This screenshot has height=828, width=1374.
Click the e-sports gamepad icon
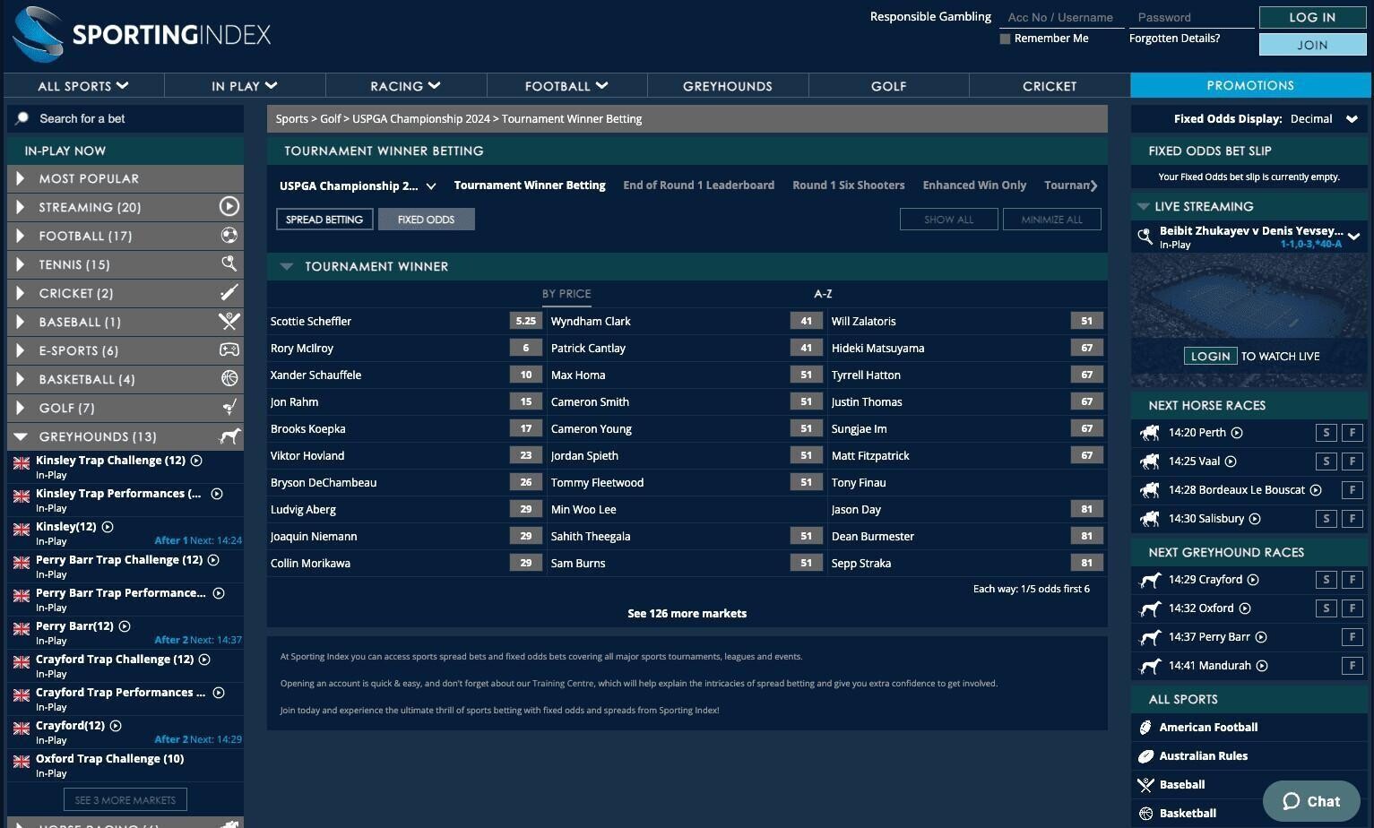pyautogui.click(x=229, y=350)
